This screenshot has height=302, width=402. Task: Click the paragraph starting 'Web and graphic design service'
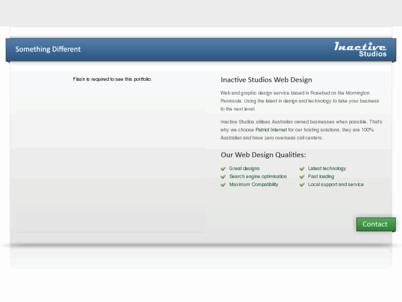tap(300, 101)
